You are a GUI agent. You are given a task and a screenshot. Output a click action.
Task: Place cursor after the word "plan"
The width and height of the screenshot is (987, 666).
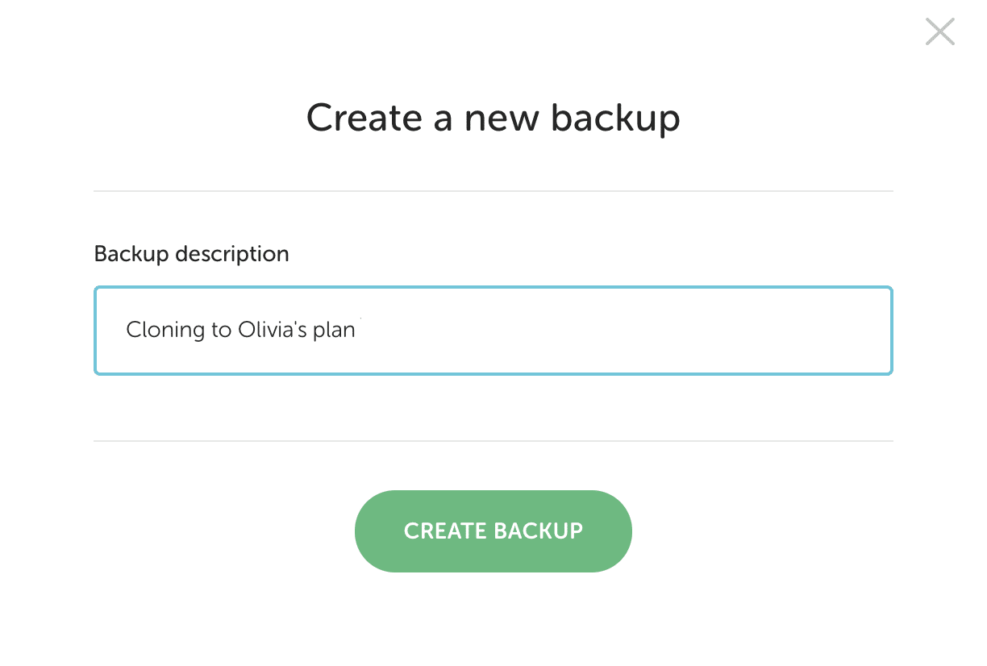click(x=356, y=331)
